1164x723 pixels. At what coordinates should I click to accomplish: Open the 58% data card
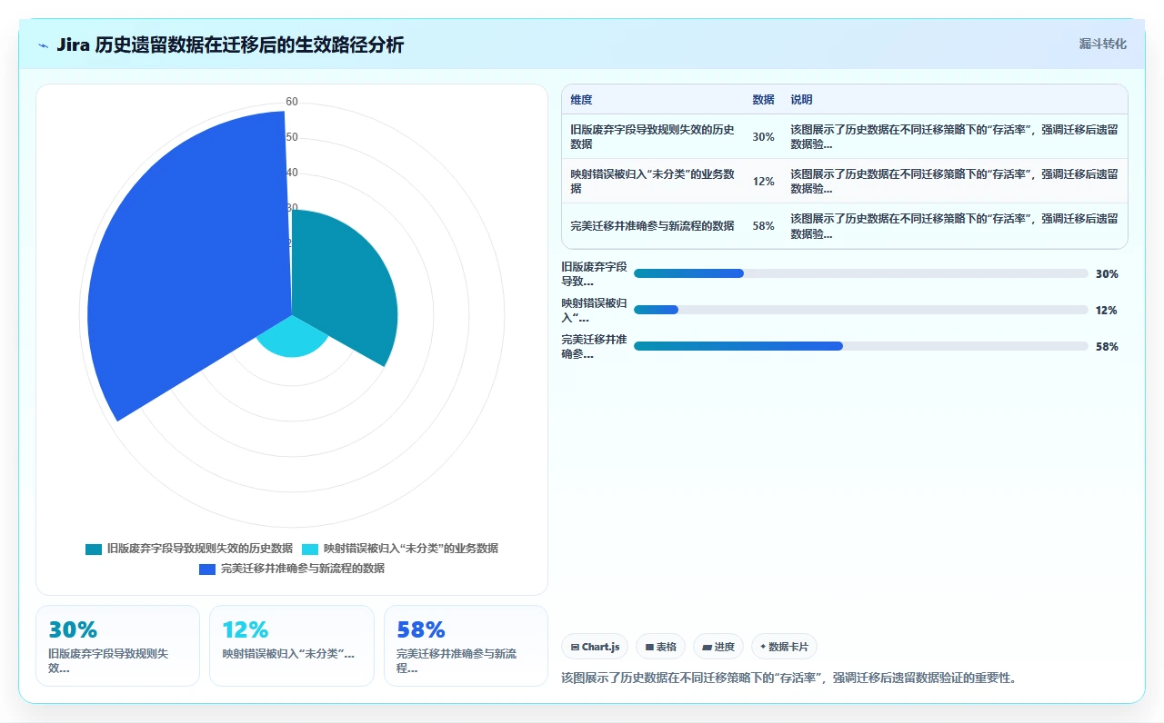pos(466,646)
